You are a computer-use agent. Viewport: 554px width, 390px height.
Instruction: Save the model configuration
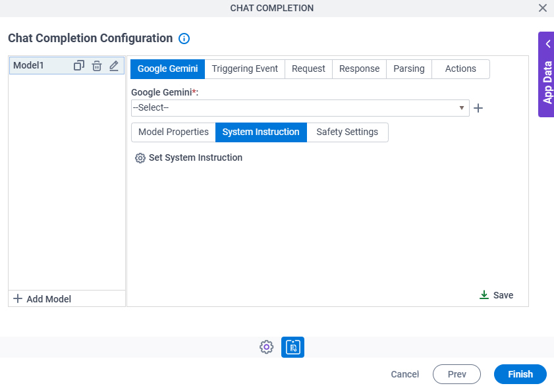(497, 295)
